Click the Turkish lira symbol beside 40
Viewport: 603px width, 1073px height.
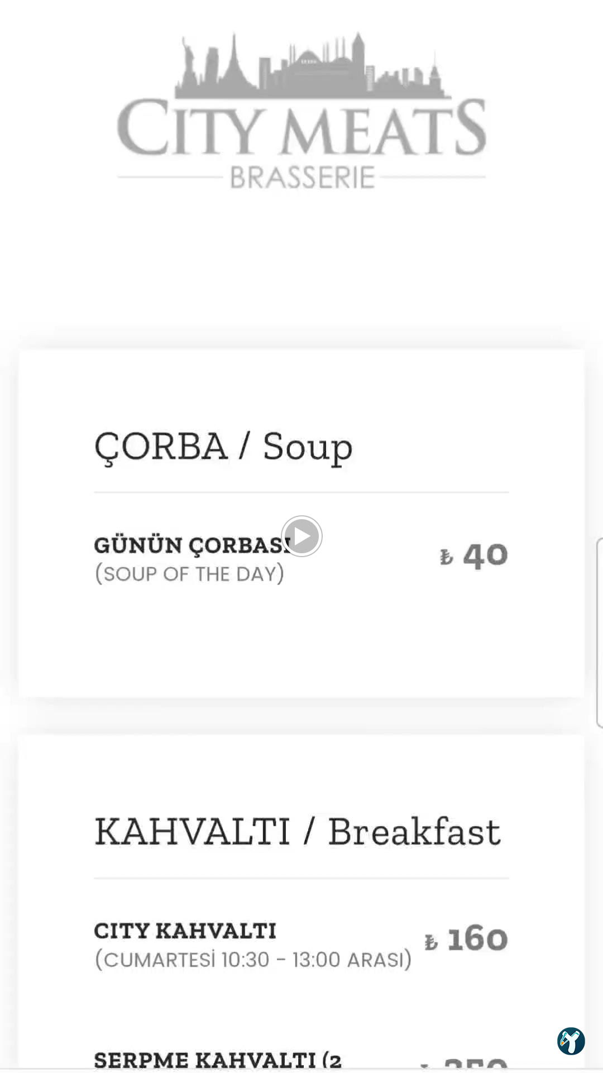coord(447,557)
